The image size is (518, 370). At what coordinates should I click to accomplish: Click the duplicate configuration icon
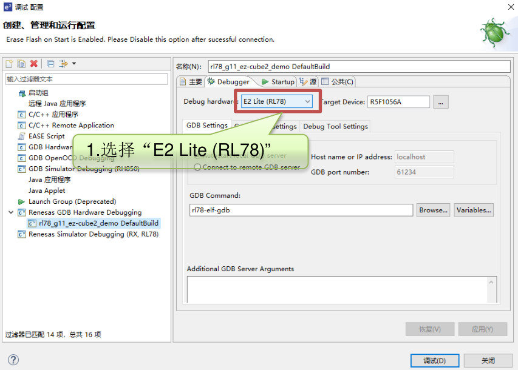point(21,64)
